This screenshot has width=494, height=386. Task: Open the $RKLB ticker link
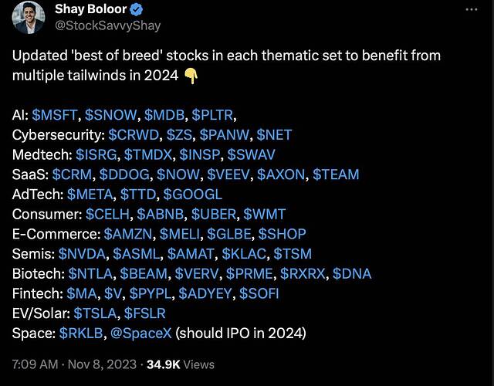click(x=81, y=334)
